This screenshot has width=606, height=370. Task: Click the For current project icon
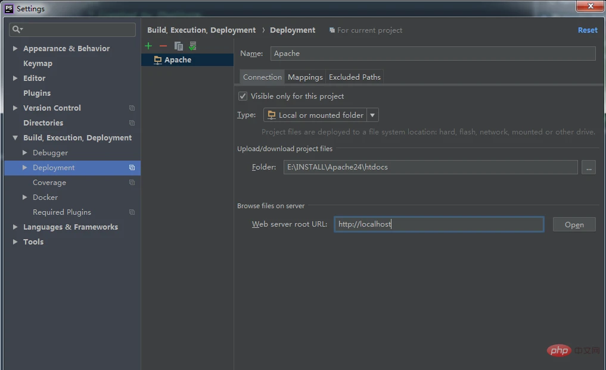[332, 30]
